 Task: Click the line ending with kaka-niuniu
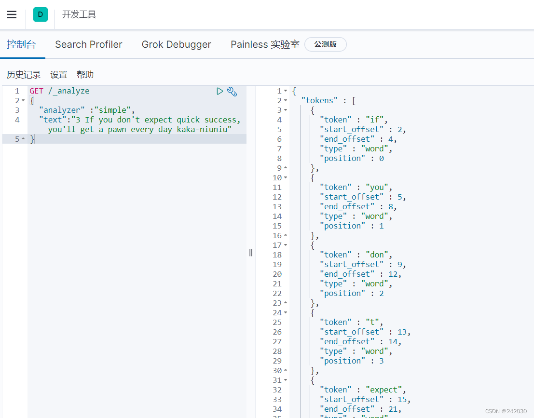(139, 129)
